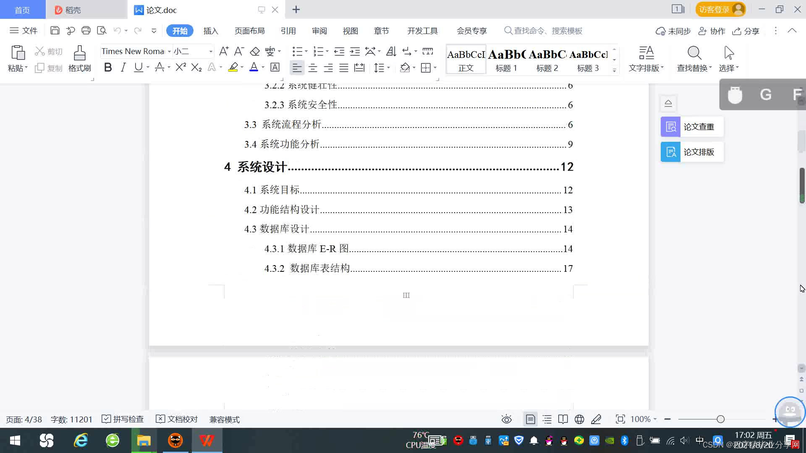
Task: Switch to reading layout view icon
Action: pos(563,419)
